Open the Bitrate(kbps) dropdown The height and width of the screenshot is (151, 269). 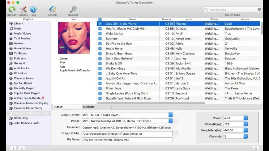click(x=246, y=124)
